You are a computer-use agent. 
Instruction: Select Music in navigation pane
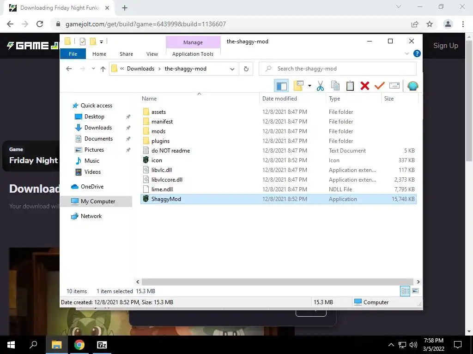[92, 161]
